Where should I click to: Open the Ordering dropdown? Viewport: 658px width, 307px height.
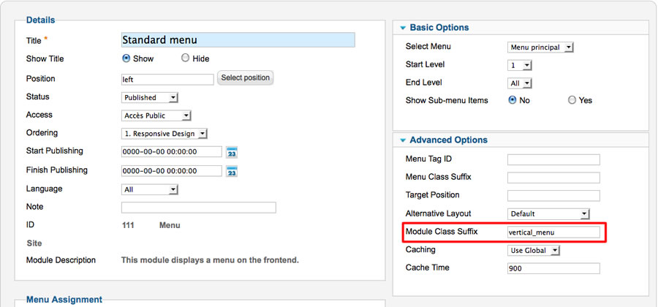click(x=164, y=134)
